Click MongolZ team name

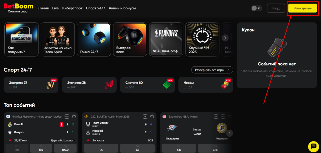[98, 131]
